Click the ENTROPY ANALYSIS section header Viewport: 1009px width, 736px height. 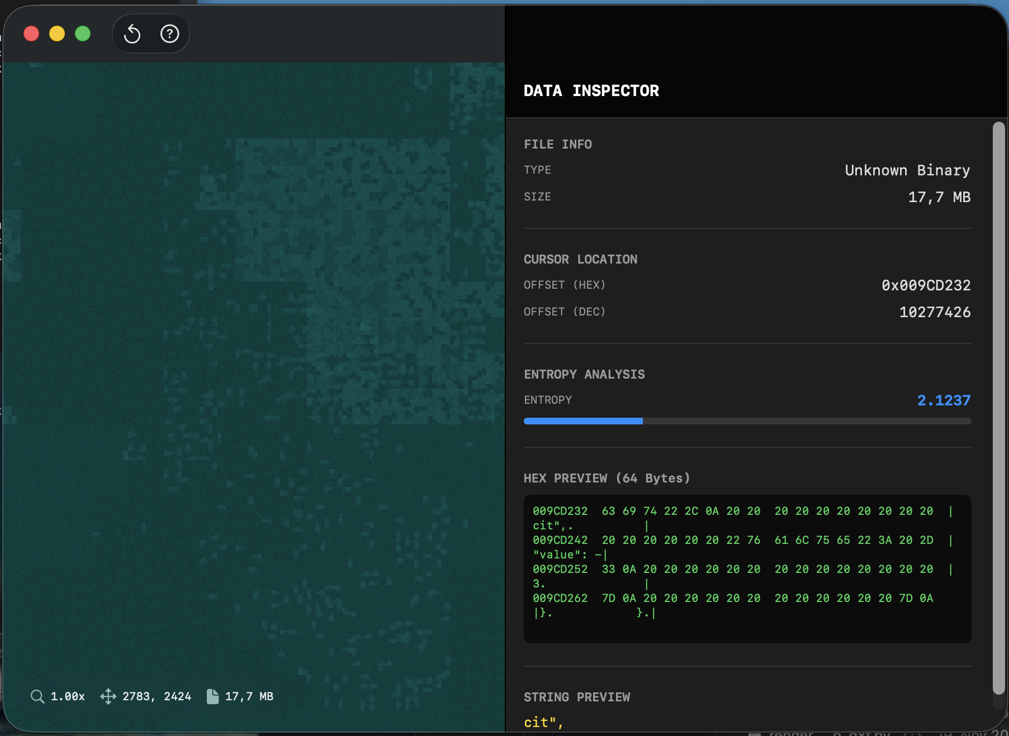tap(584, 374)
